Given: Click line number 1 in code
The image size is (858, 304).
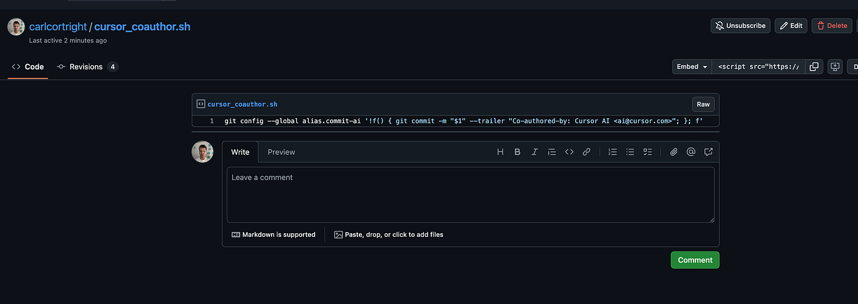Looking at the screenshot, I should (212, 121).
